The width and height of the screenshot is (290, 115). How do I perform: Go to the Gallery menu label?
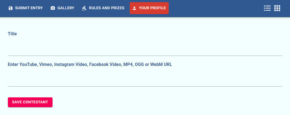click(66, 8)
